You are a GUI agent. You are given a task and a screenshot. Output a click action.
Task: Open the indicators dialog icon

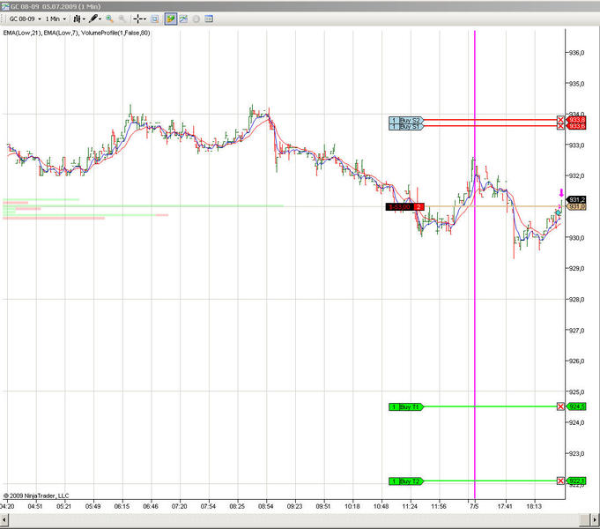click(183, 19)
